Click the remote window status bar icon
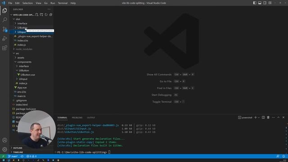288x162 pixels. 3,156
